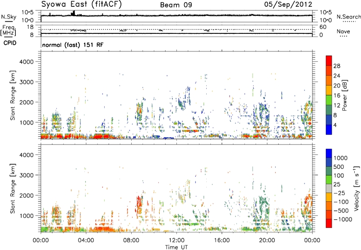Image resolution: width=361 pixels, height=250 pixels.
Task: Click the '12:00' time axis tick label
Action: pos(176,241)
